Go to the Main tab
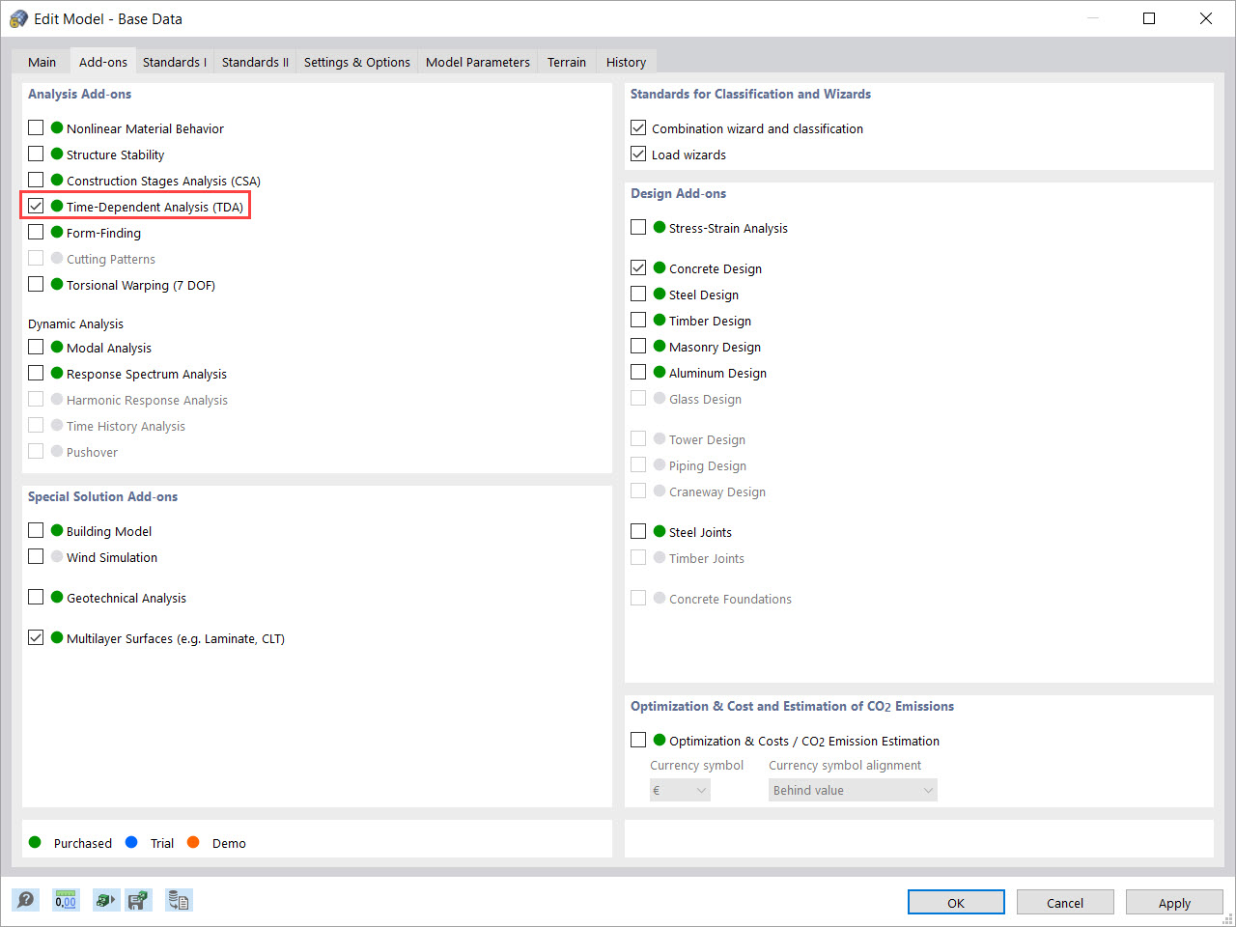Screen dimensions: 1236x927 (x=42, y=61)
